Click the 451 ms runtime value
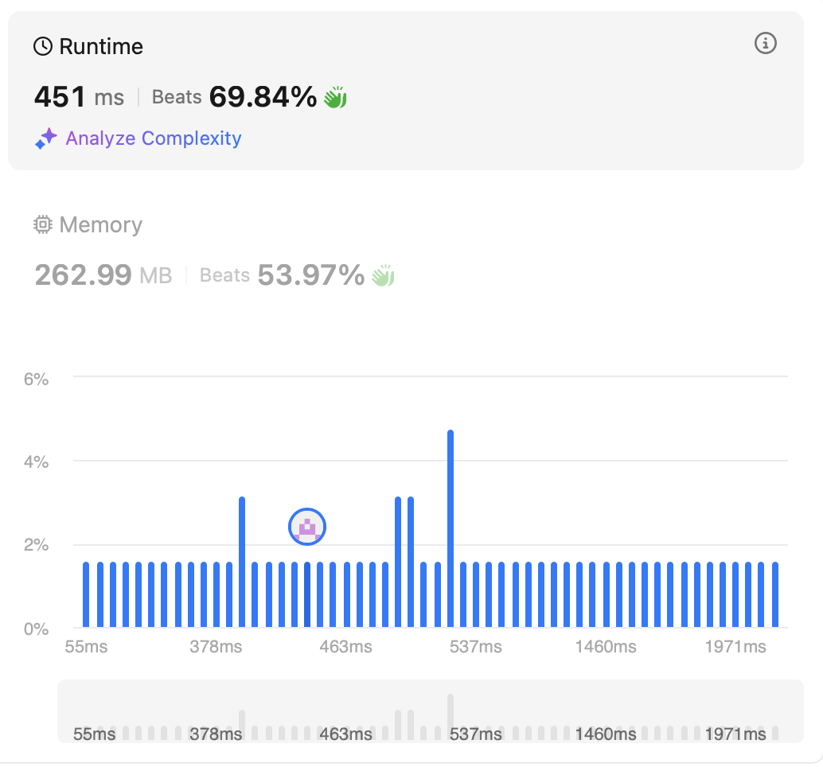Screen dimensions: 823x767 click(79, 98)
